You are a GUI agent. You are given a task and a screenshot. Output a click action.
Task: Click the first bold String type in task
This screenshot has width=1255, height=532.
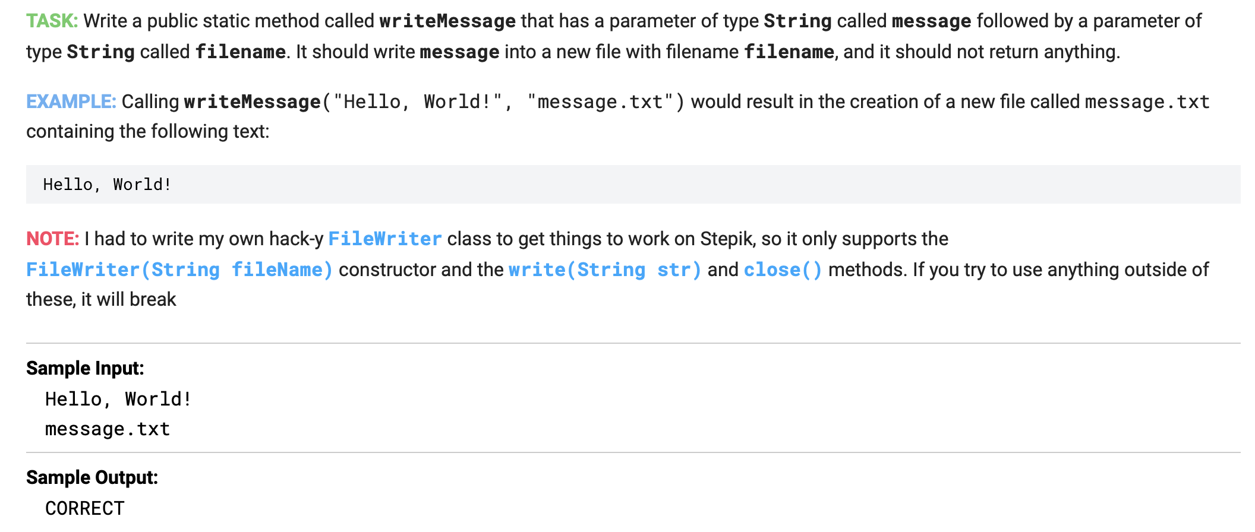[797, 21]
